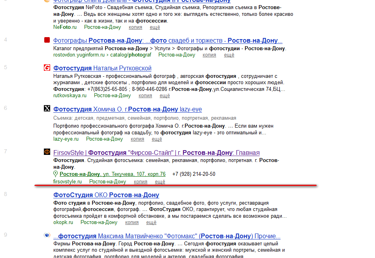Expand ещё options for rutkovskaya.ru result
Screen dimensions: 375x258
click(164, 96)
